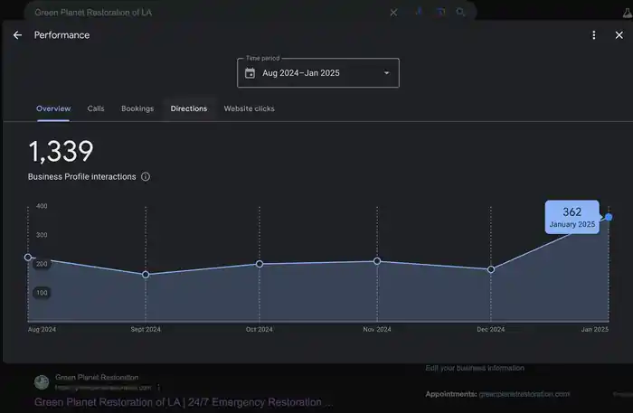Click the 362 January 2025 tooltip

coord(572,217)
